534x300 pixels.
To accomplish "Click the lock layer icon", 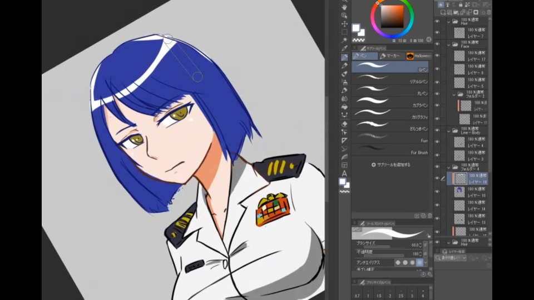I will 461,5.
